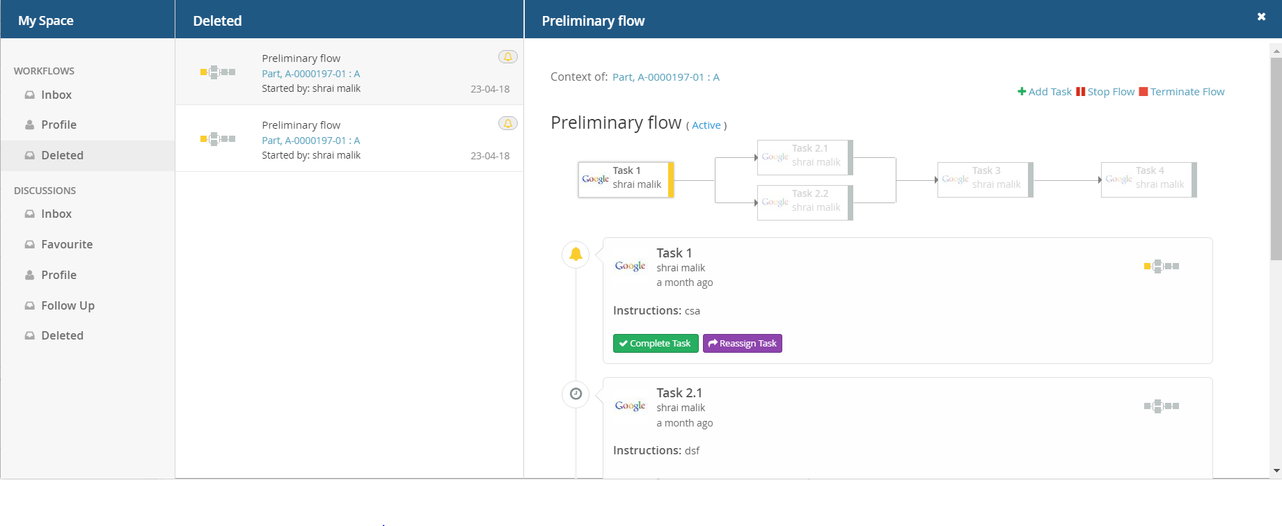Click Stop Flow action
The image size is (1282, 526).
click(x=1105, y=92)
